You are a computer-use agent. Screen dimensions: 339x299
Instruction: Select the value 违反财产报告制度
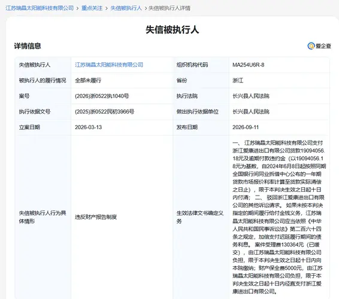click(96, 217)
